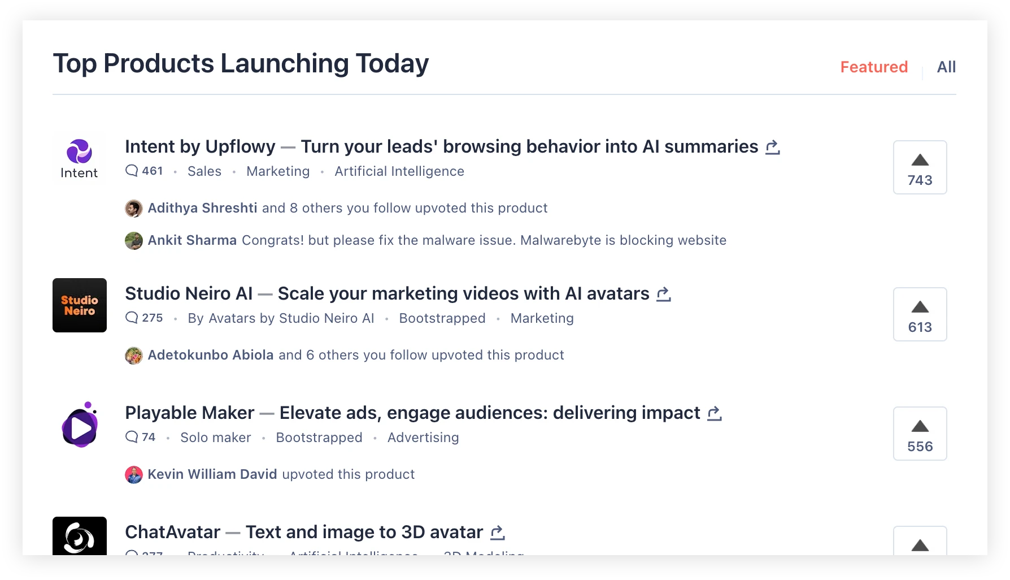Open share link icon beside Intent by Upflowy title
Image resolution: width=1010 pixels, height=580 pixels.
[773, 147]
